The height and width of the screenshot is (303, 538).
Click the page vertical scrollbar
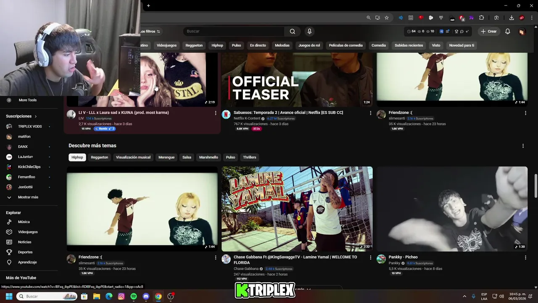[535, 185]
